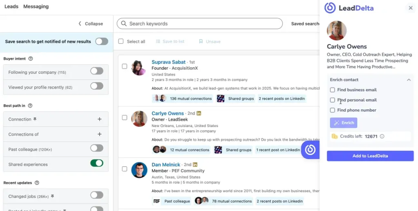The image size is (418, 211).
Task: Open Dan Melnick's profile link
Action: pos(166,165)
